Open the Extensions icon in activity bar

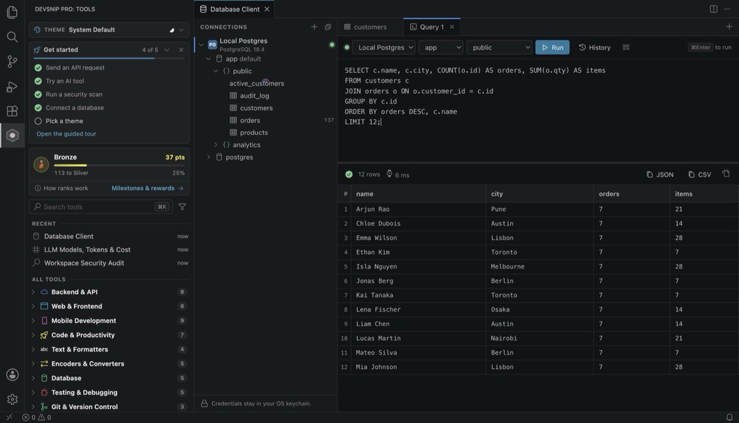tap(12, 111)
